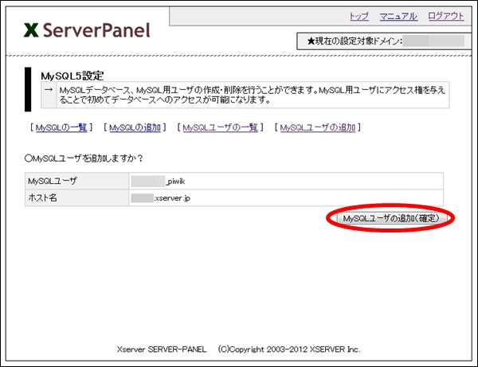Click the ホスト名 row label
Viewport: 478px width, 367px height.
(42, 198)
